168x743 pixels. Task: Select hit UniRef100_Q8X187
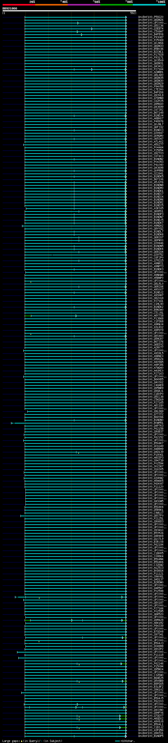coord(151,603)
